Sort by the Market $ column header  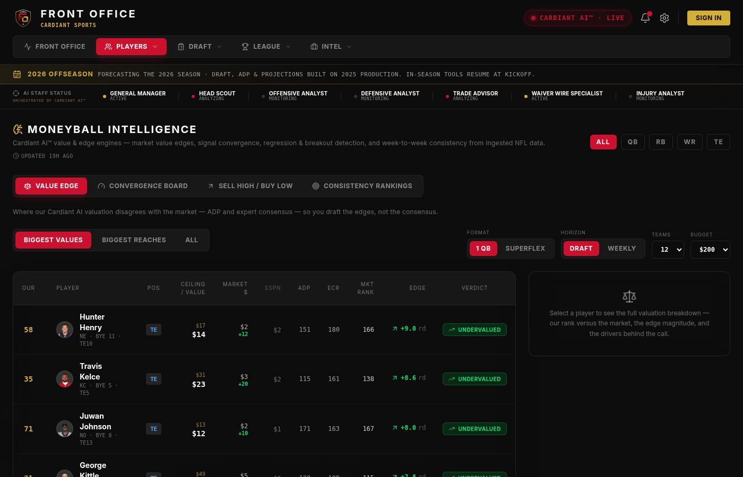[235, 288]
